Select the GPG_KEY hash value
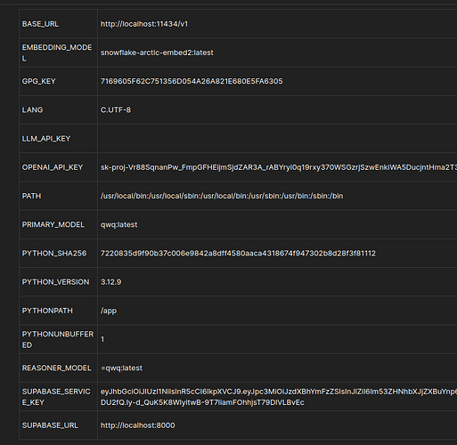Screen dimensions: 457x445 coord(192,81)
